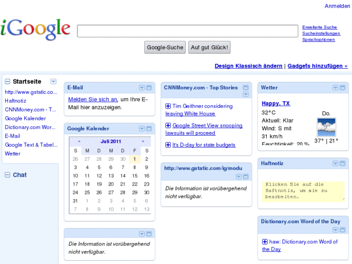Select July 15 in the calendar
Image resolution: width=352 pixels, height=264 pixels.
(x=135, y=176)
